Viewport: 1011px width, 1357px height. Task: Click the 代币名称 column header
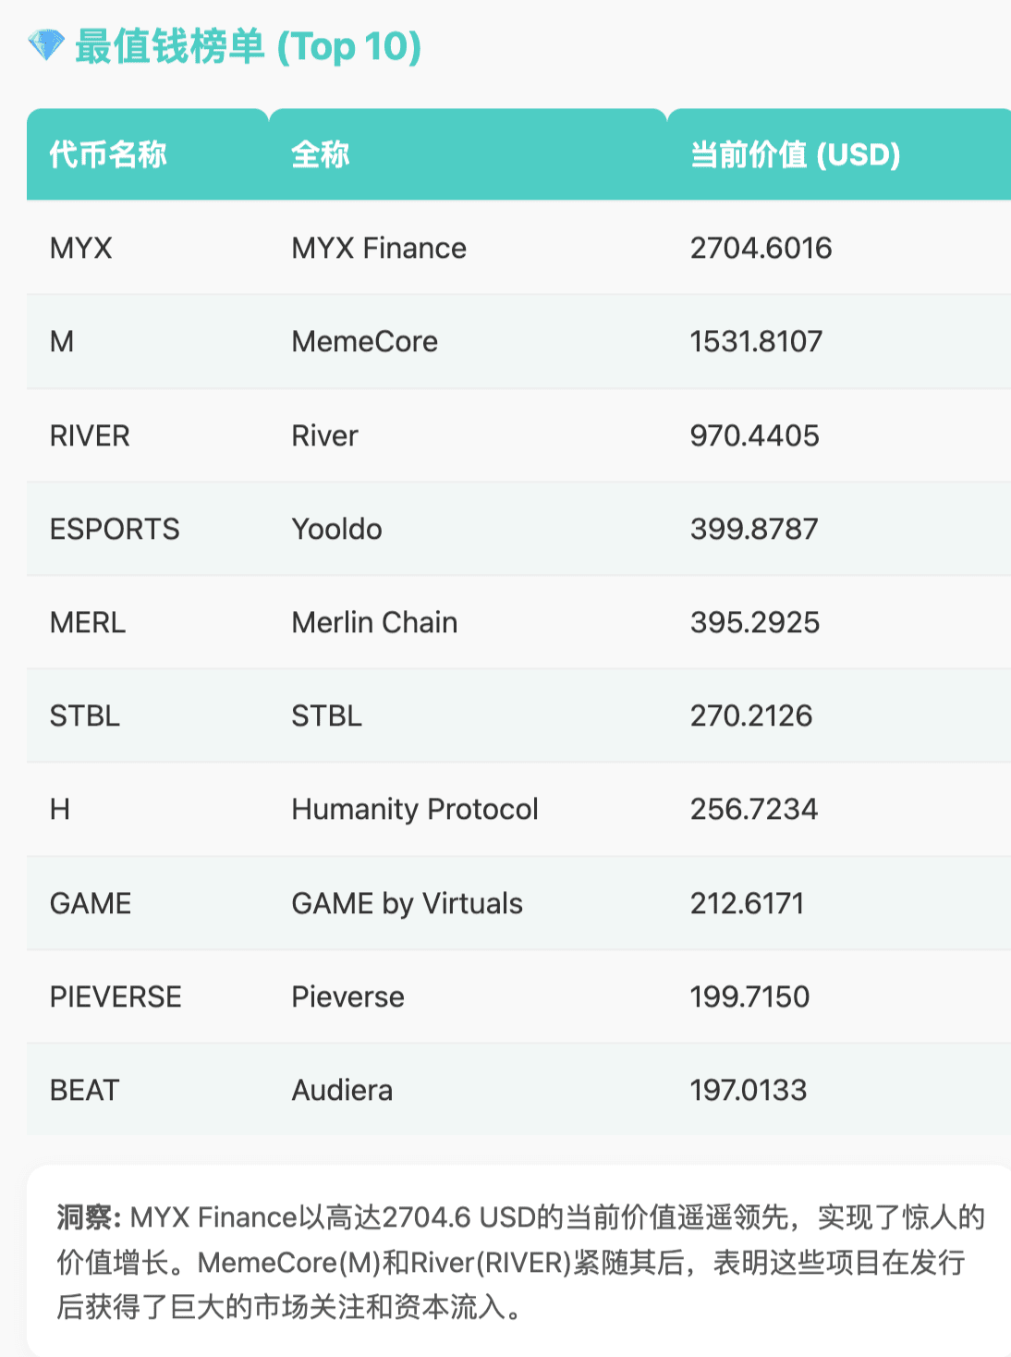(x=108, y=154)
